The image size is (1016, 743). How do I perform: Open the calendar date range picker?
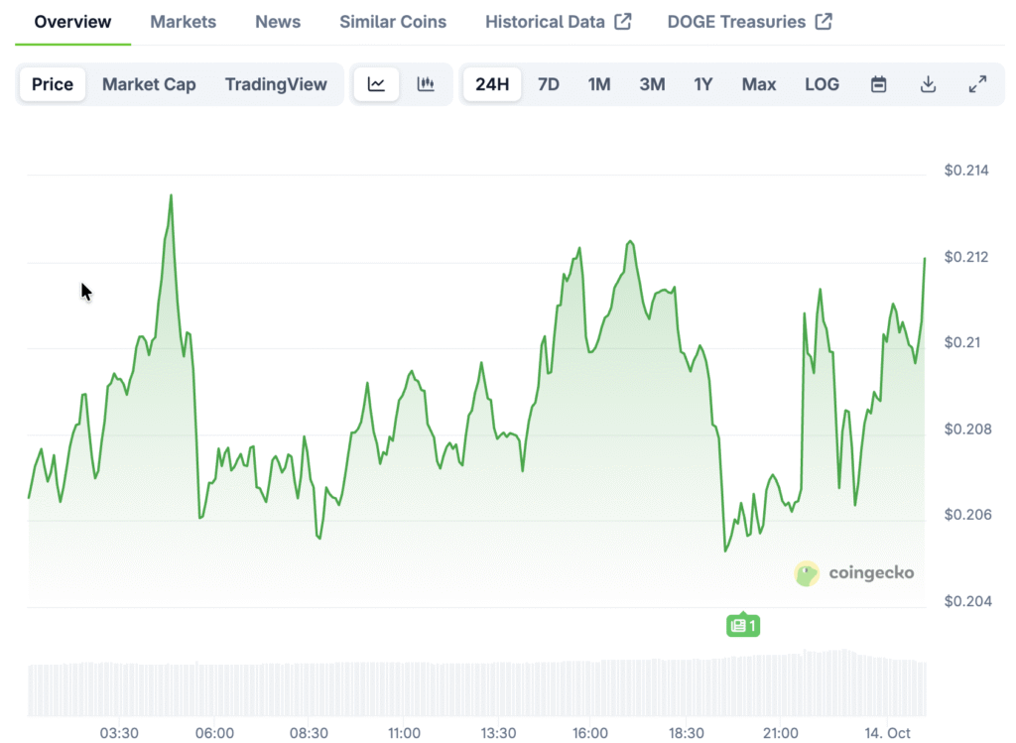[x=878, y=84]
